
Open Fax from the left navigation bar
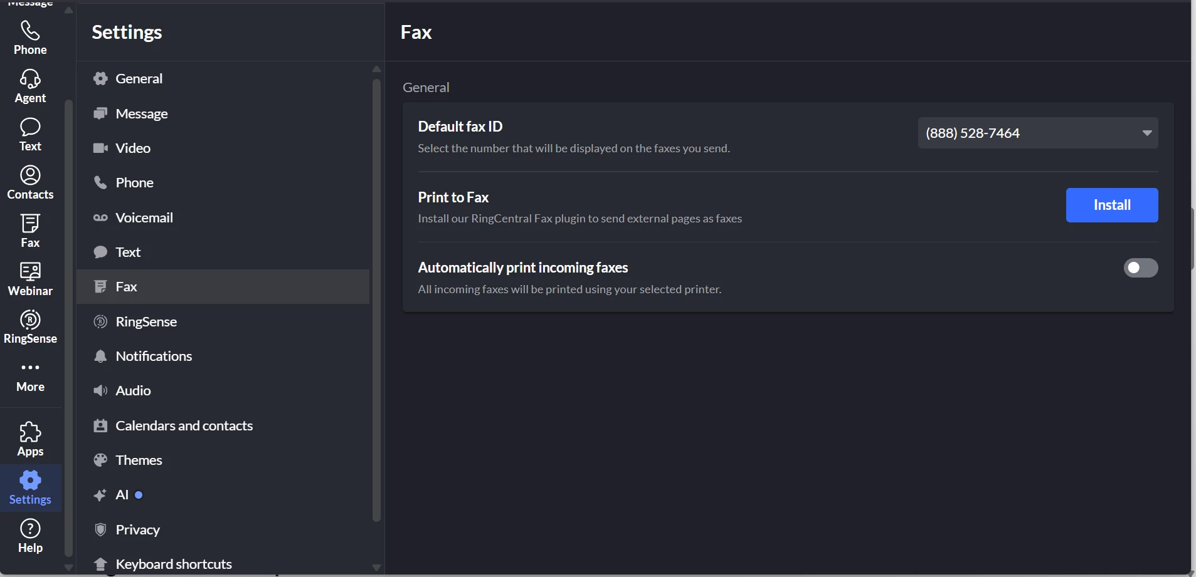pos(30,231)
